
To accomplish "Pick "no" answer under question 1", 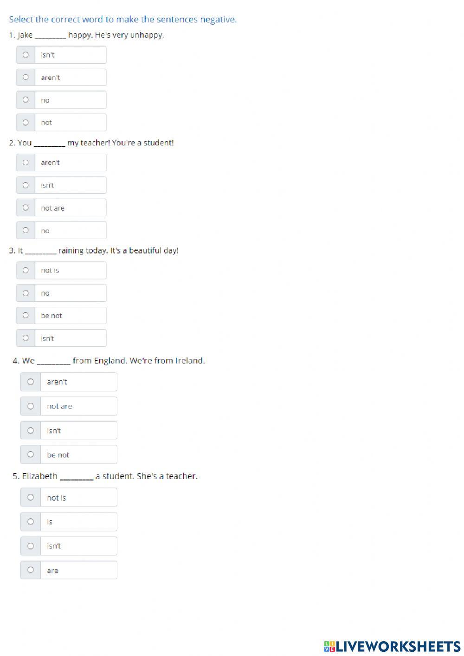I will (x=26, y=100).
